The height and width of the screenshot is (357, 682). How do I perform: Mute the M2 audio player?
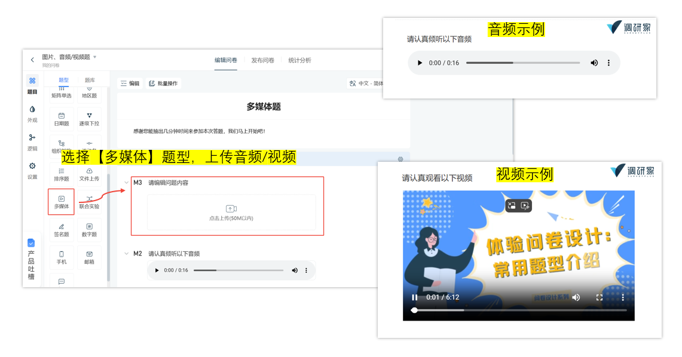click(295, 270)
